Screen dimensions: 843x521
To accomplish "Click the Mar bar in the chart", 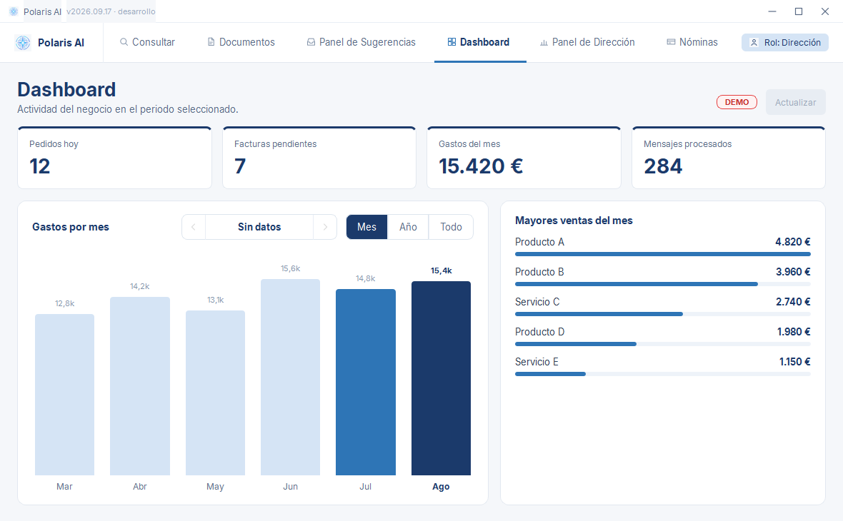I will [x=64, y=395].
